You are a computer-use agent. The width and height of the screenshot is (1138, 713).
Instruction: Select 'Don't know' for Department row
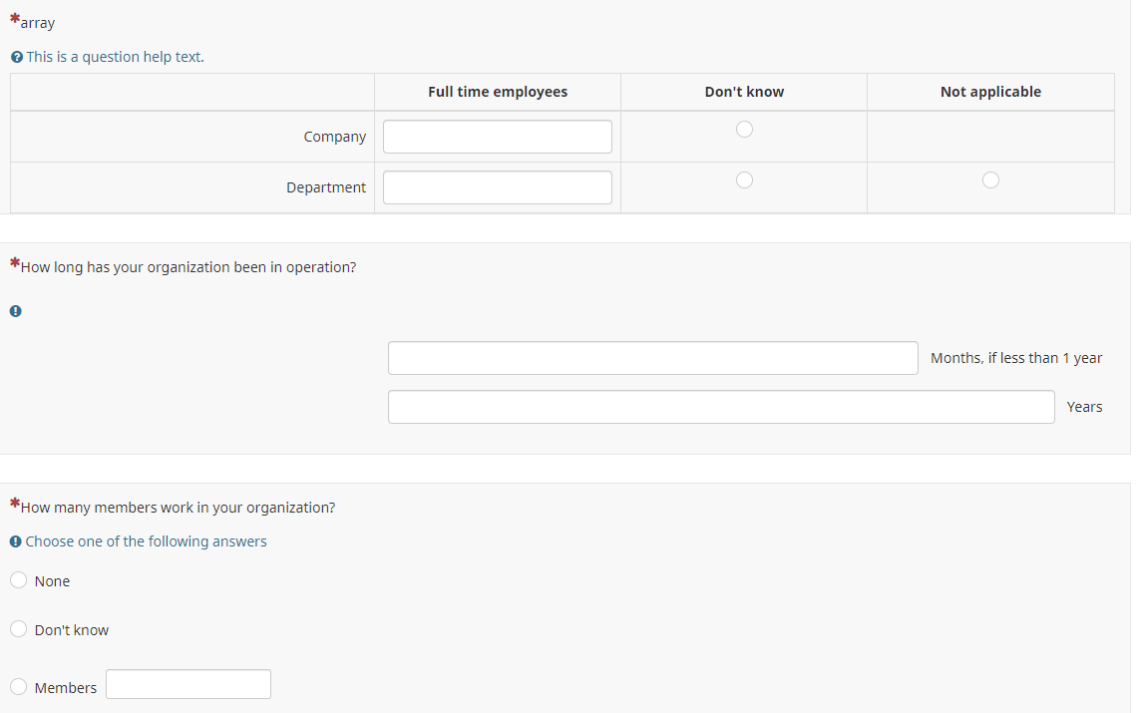(x=744, y=180)
